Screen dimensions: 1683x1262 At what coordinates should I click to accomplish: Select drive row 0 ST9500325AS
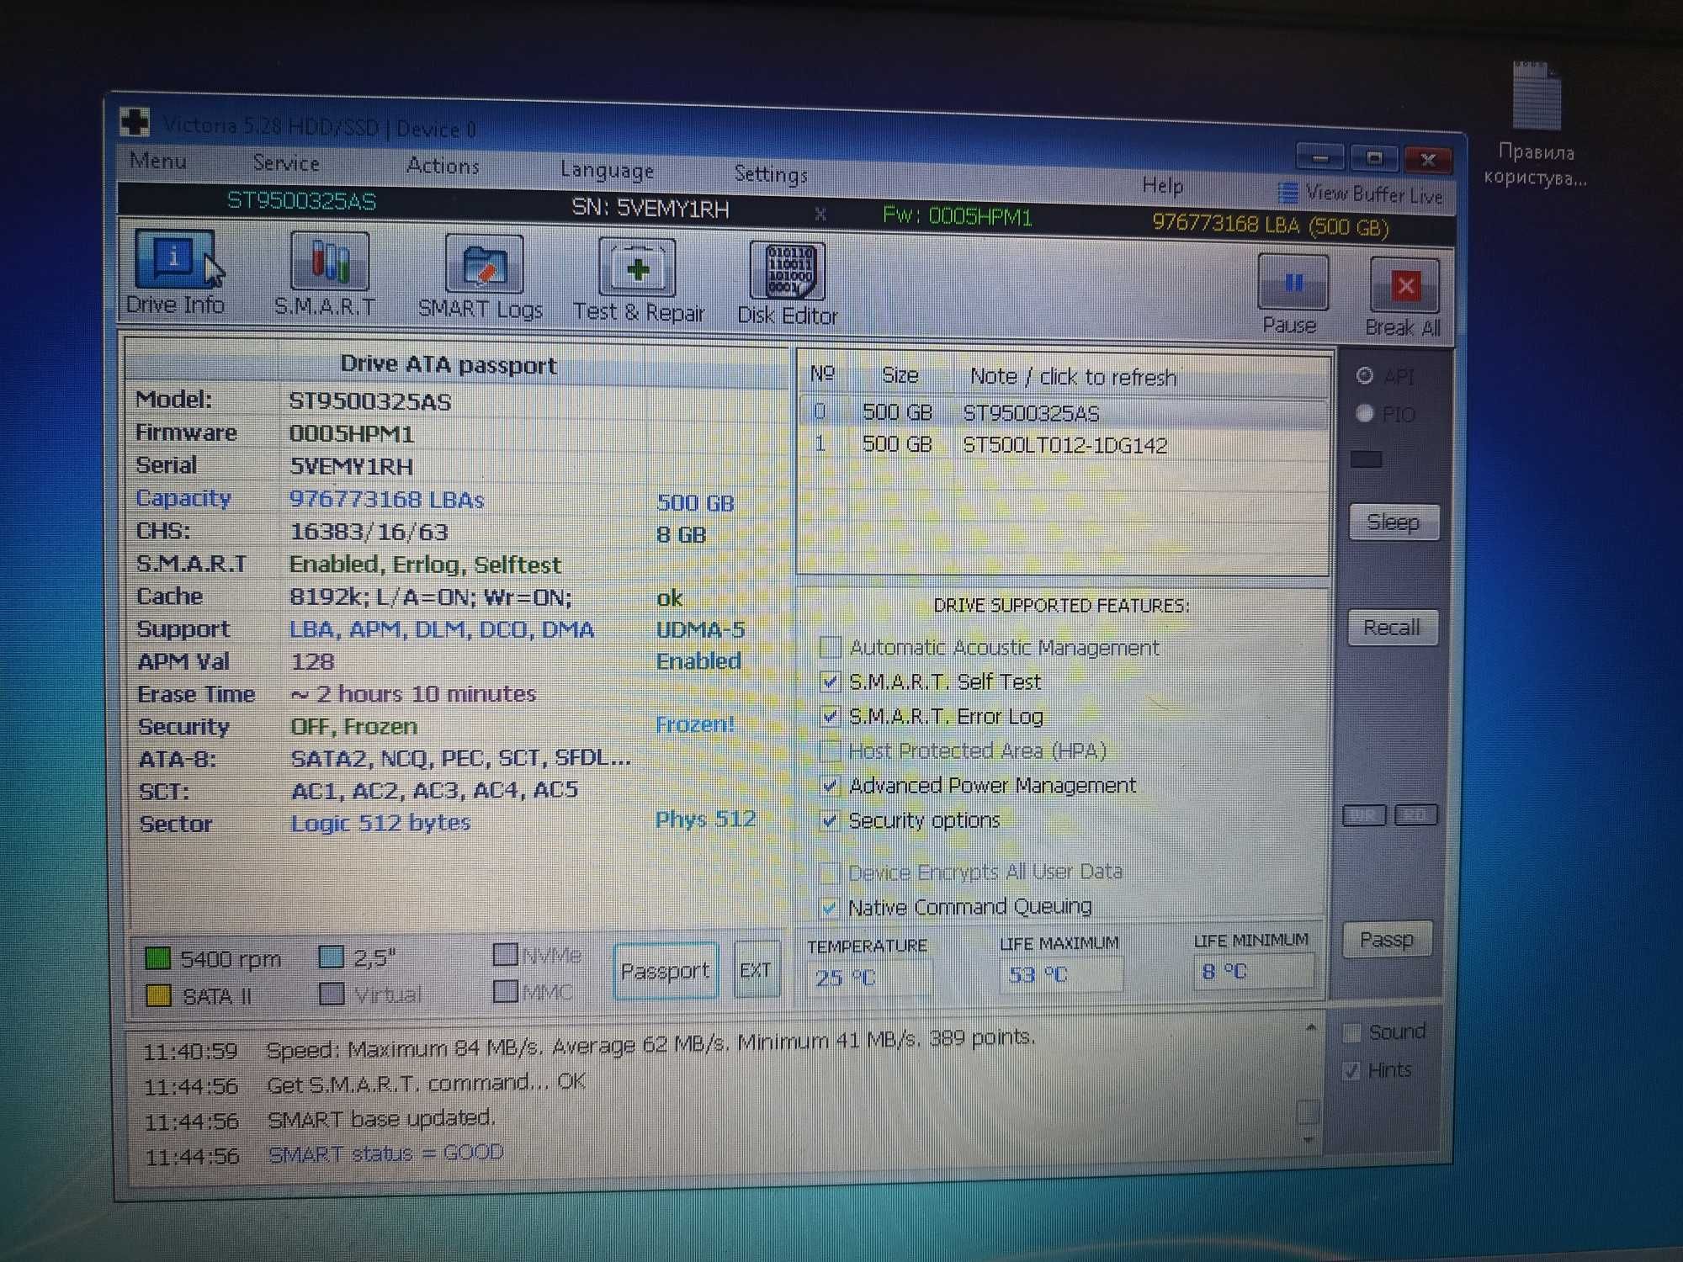coord(1063,412)
